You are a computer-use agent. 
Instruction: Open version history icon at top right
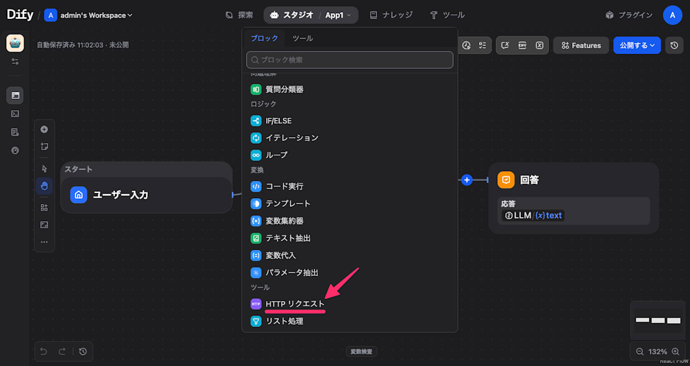(674, 45)
